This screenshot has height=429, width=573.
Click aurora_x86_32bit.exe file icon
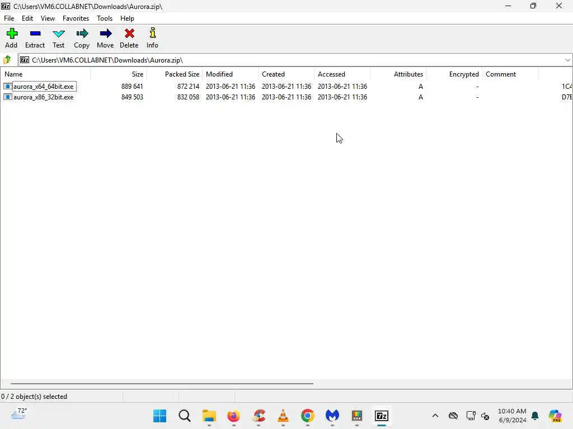point(7,97)
